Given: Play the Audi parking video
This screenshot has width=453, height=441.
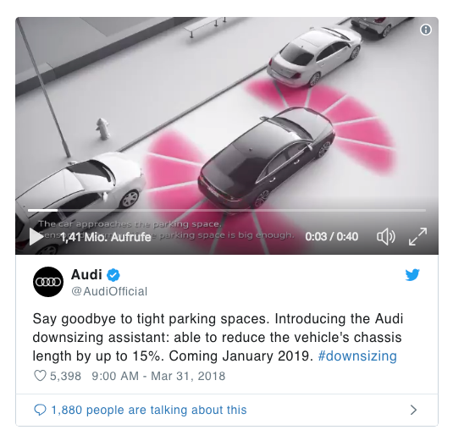Looking at the screenshot, I should point(36,237).
